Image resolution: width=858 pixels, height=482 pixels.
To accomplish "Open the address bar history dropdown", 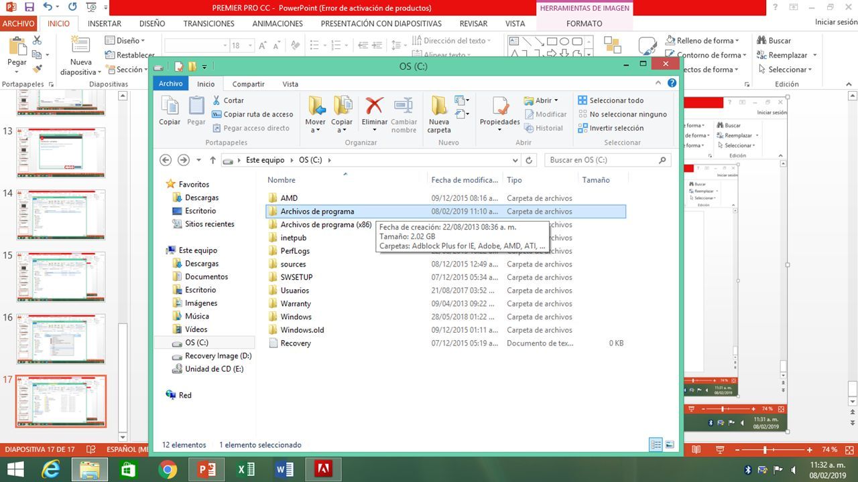I will pyautogui.click(x=515, y=161).
